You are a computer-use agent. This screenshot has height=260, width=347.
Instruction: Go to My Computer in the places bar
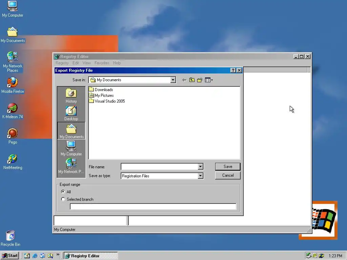(x=71, y=148)
